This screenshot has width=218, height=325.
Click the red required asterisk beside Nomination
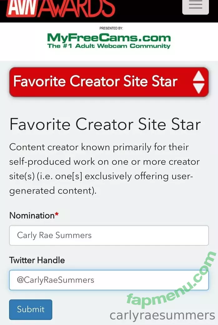click(57, 214)
